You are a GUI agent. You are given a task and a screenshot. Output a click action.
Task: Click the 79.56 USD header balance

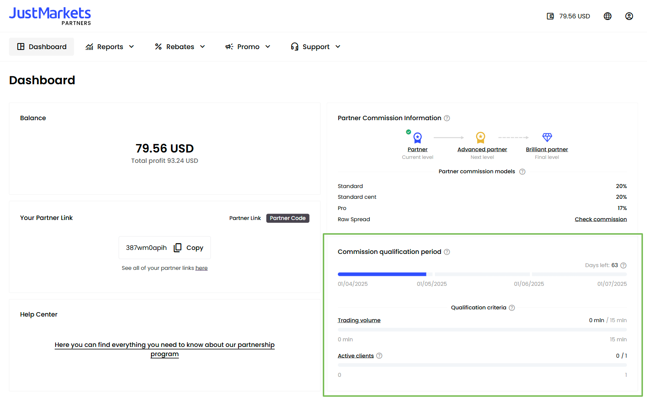[x=574, y=16]
